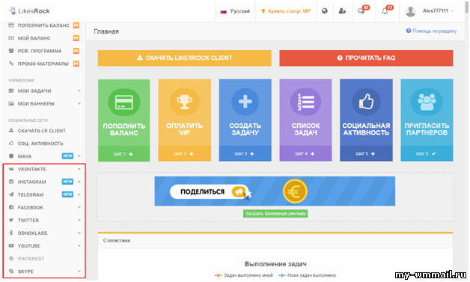Click ШАГ 4 on the Список задач tile
The width and height of the screenshot is (470, 282).
click(x=305, y=153)
